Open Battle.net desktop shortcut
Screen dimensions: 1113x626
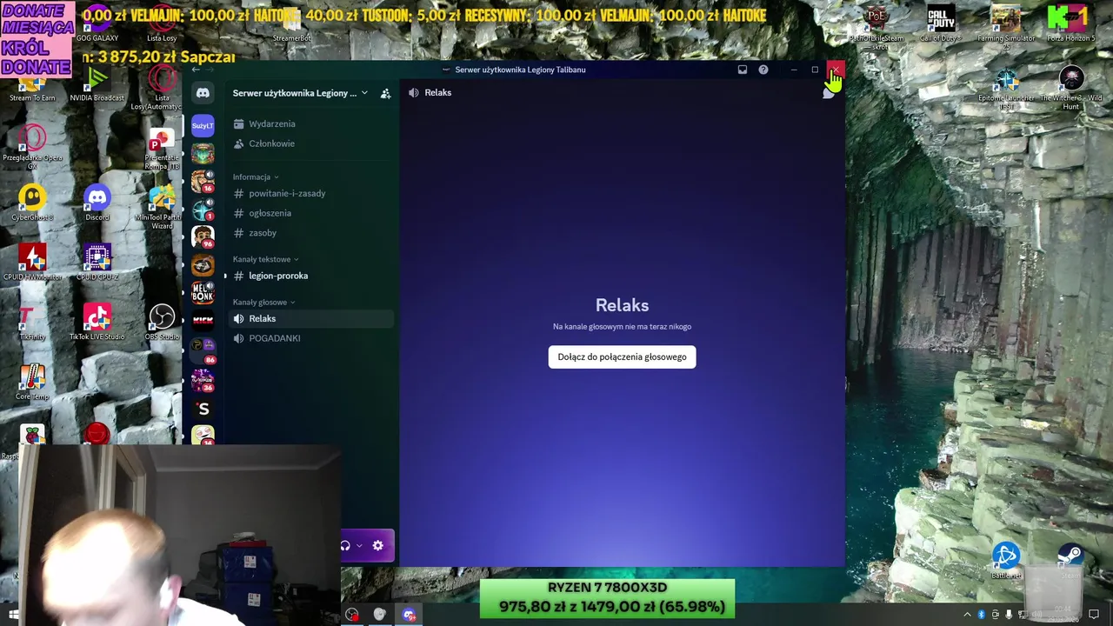(x=1006, y=561)
